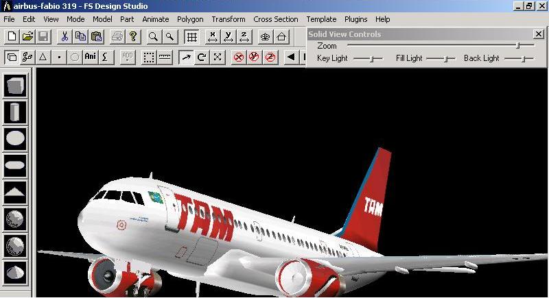This screenshot has height=298, width=549.
Task: Select the dotted rectangle selection tool
Action: pos(149,57)
